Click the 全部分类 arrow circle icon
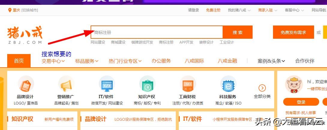Viewport: 327px width, 130px height. pyautogui.click(x=262, y=88)
